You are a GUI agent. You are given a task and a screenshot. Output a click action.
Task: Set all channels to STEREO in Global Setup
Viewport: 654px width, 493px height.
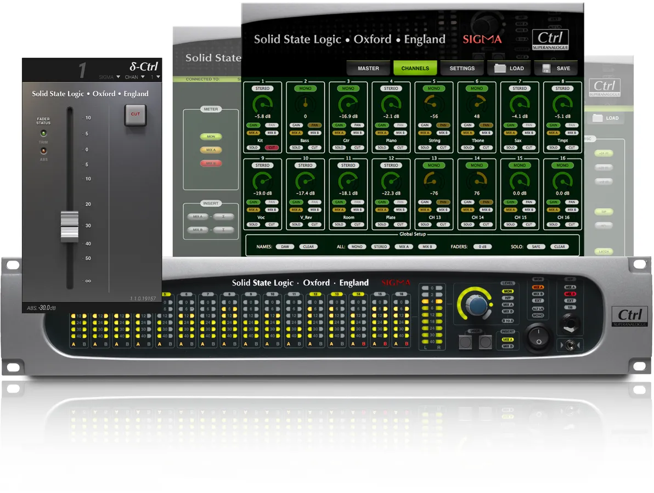[380, 247]
